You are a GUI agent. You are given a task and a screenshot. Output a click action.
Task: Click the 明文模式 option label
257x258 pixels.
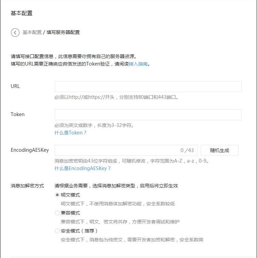pos(70,195)
